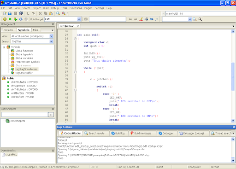Close the CodeSnippets panel
The width and height of the screenshot is (236, 169).
click(x=53, y=109)
